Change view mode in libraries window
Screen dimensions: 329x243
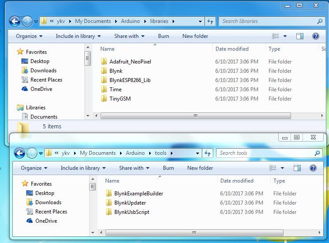click(x=275, y=36)
